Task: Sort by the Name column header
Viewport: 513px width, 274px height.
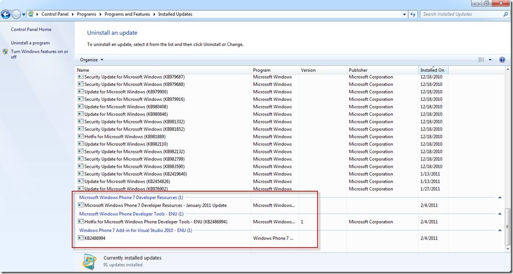Action: 163,70
